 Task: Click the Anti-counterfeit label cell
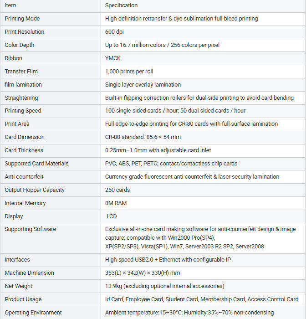click(51, 177)
